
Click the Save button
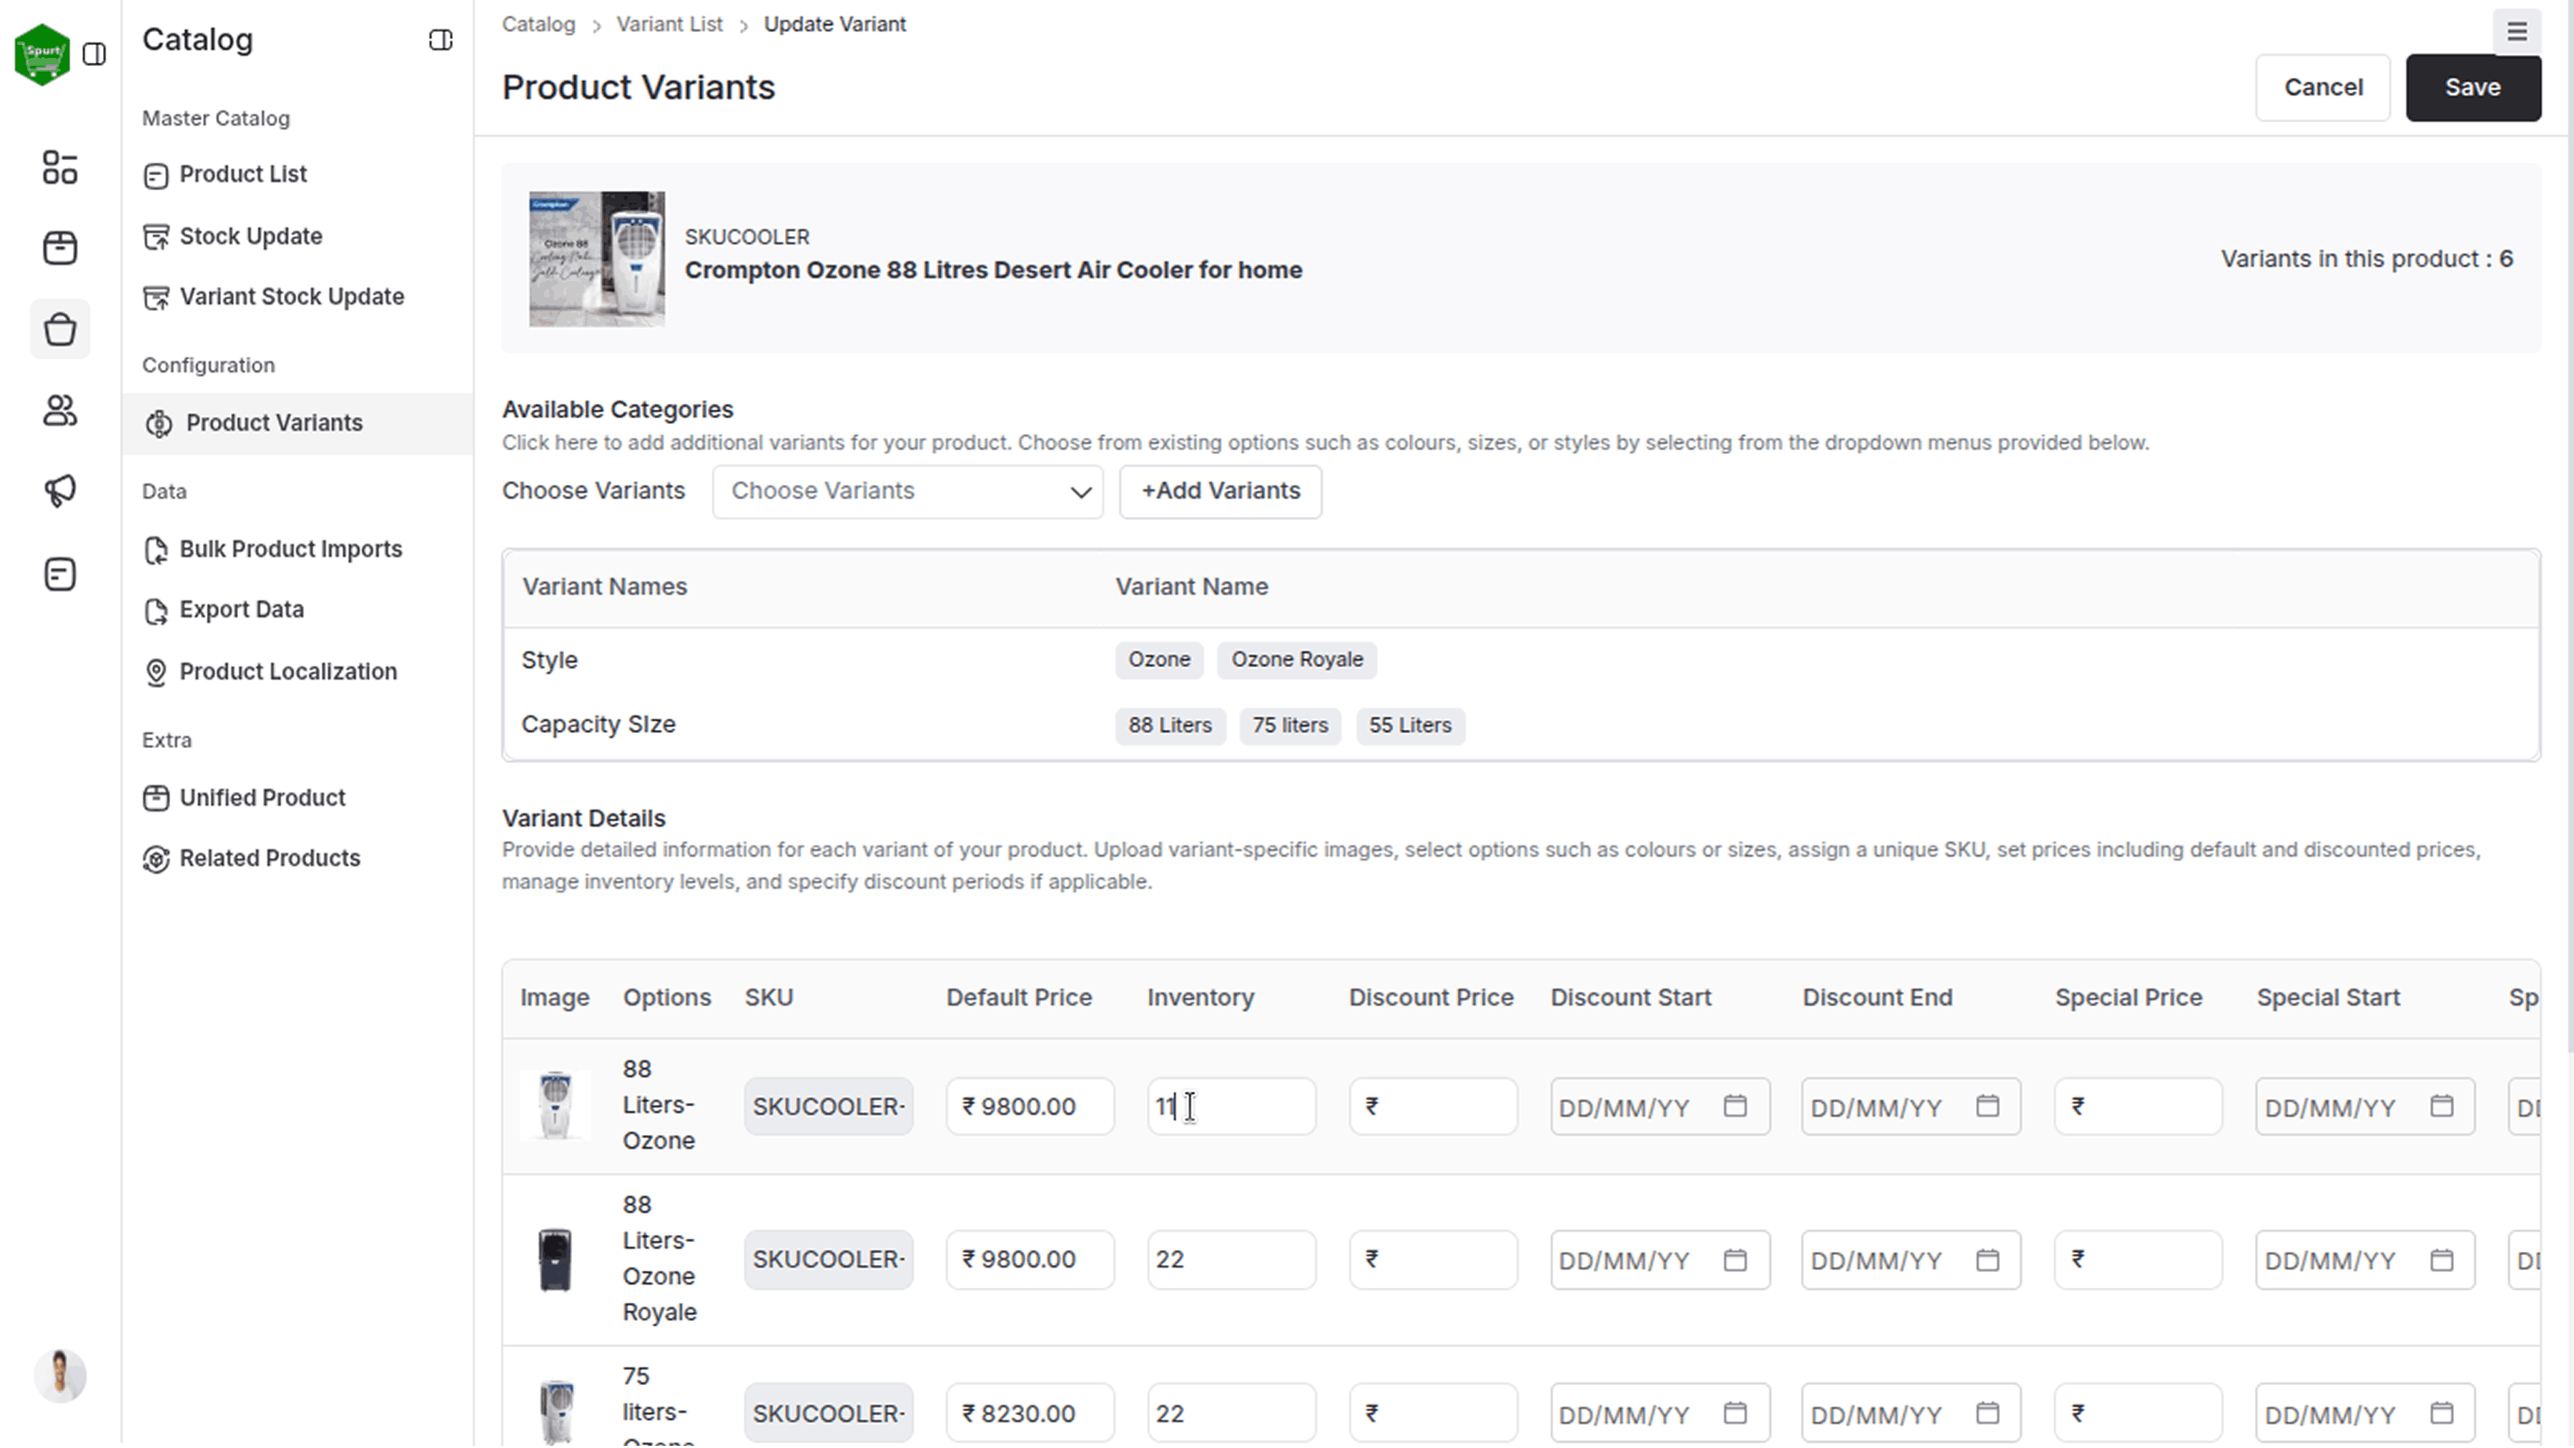click(2472, 88)
